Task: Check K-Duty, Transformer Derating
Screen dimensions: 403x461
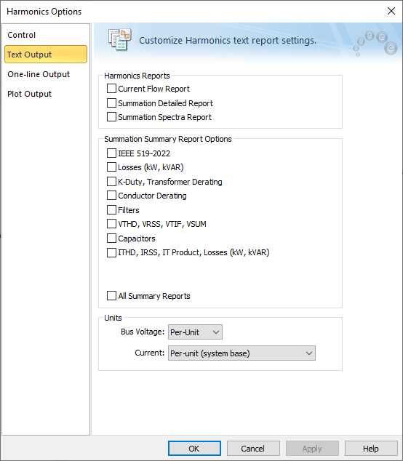Action: point(111,182)
